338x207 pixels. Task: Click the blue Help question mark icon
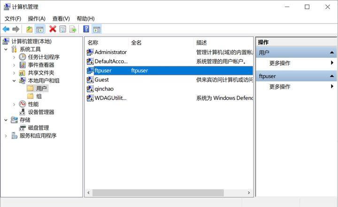[86, 29]
